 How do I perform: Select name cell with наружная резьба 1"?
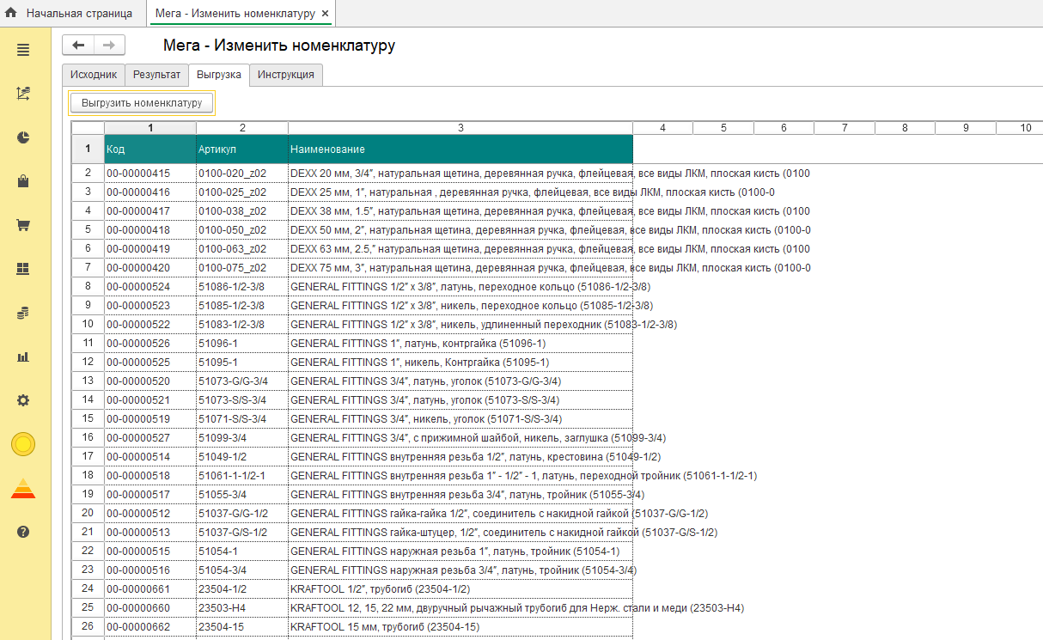[461, 551]
